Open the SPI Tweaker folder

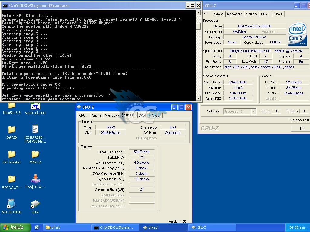[x=12, y=154]
